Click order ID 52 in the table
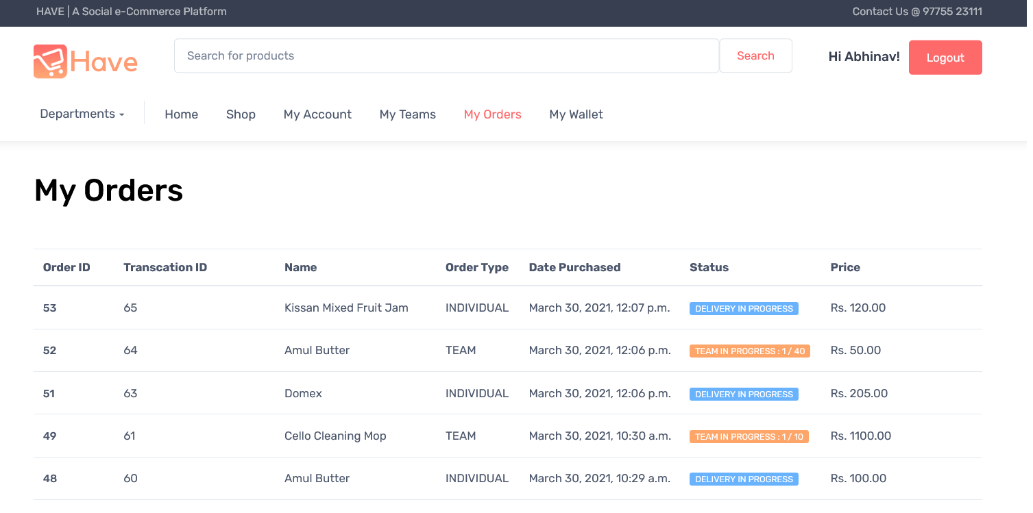The width and height of the screenshot is (1033, 513). 49,351
